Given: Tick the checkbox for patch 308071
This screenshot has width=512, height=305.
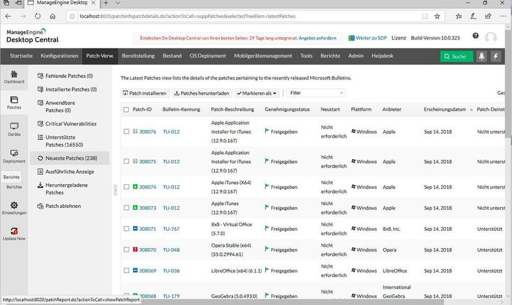Looking at the screenshot, I should [x=126, y=228].
